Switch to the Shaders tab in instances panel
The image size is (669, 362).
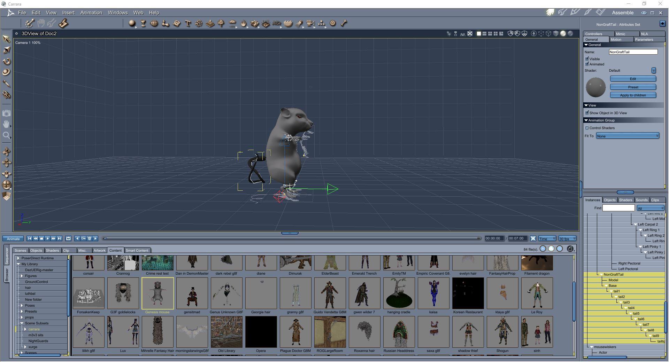[x=625, y=200]
